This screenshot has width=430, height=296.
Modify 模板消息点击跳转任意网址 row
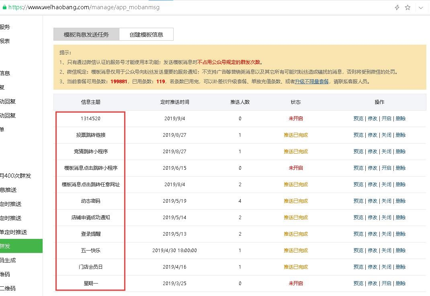click(373, 184)
